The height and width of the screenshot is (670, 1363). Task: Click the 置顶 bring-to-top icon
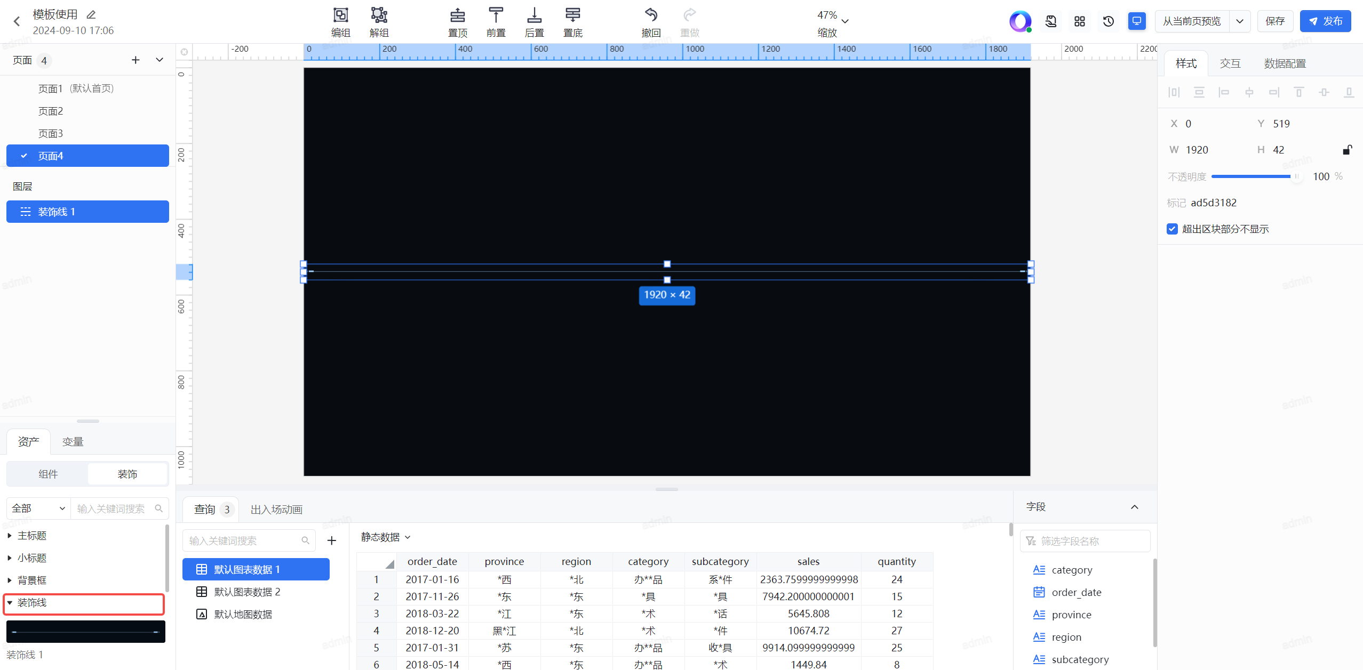[458, 15]
